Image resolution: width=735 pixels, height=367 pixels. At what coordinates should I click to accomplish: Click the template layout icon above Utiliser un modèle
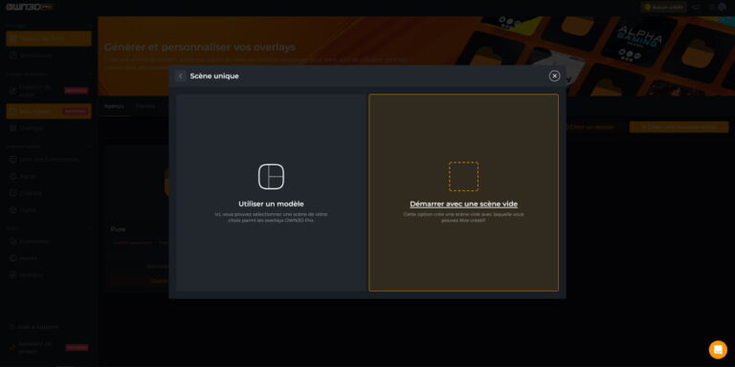[271, 177]
